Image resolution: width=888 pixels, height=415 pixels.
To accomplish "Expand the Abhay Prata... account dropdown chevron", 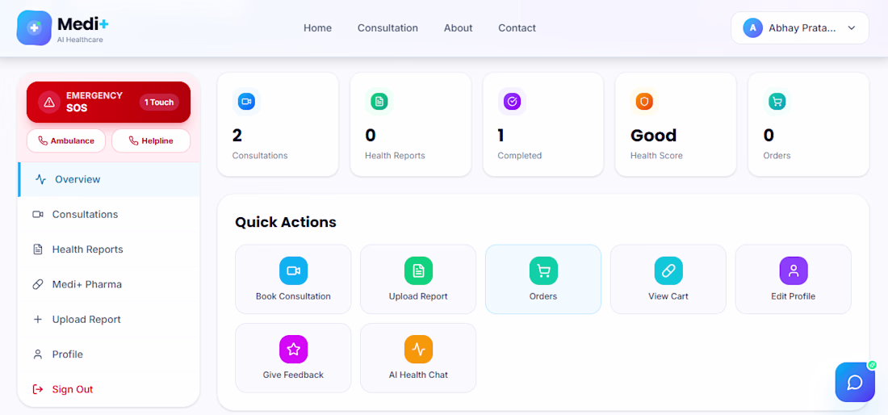I will pos(851,27).
